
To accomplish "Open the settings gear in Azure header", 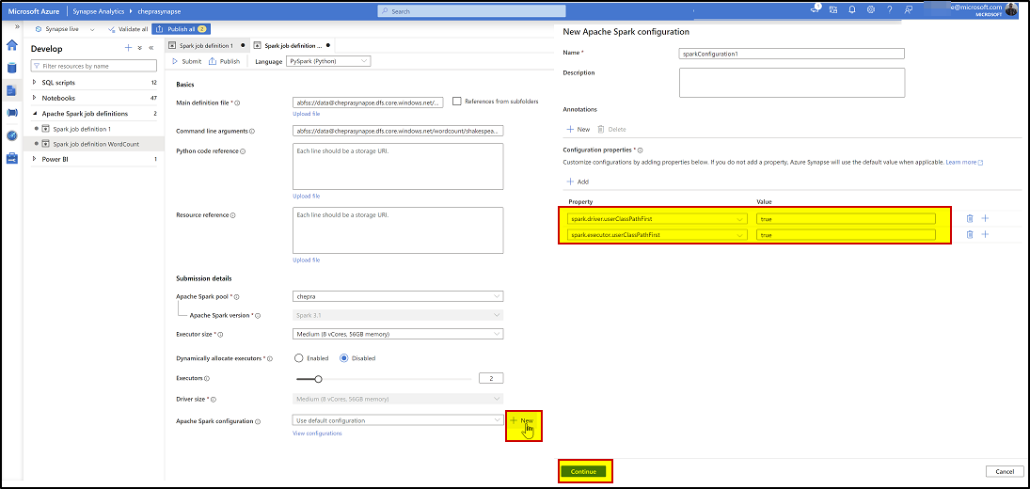I will point(871,9).
